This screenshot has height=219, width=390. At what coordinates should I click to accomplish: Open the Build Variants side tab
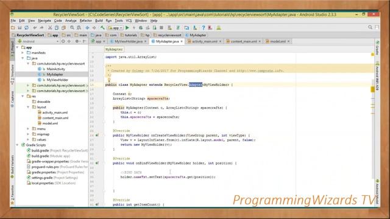[12, 167]
